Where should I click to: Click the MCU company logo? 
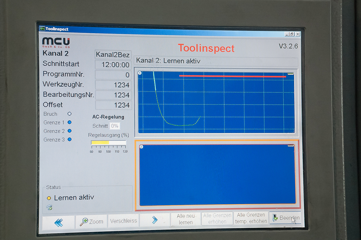[x=56, y=42]
